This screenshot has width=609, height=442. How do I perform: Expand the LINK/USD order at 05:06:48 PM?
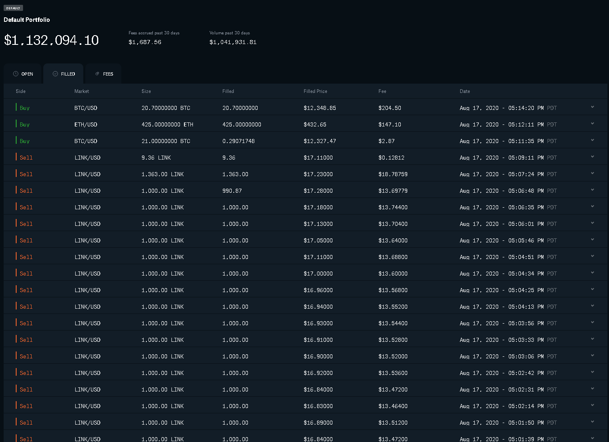592,190
